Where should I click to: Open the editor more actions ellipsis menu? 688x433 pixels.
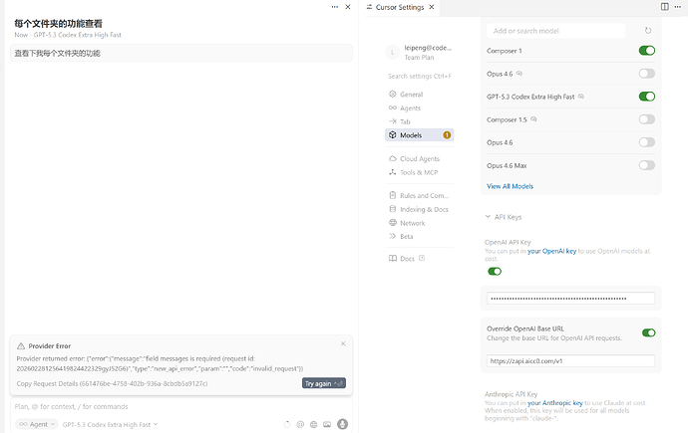678,7
